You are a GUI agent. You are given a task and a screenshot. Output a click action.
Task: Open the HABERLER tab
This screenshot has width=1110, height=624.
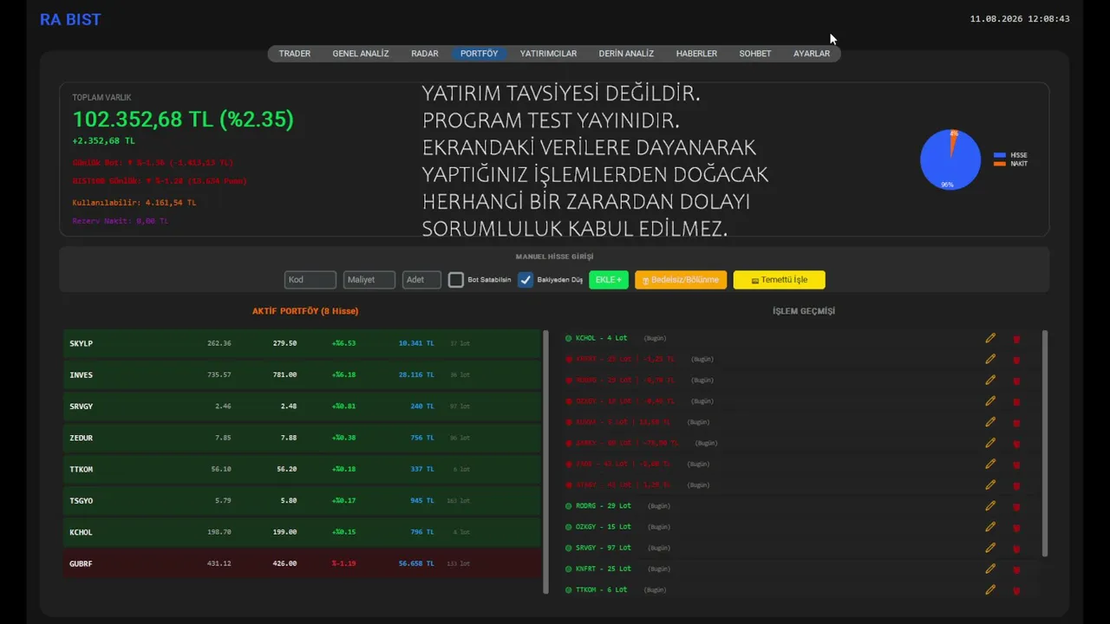pos(696,54)
